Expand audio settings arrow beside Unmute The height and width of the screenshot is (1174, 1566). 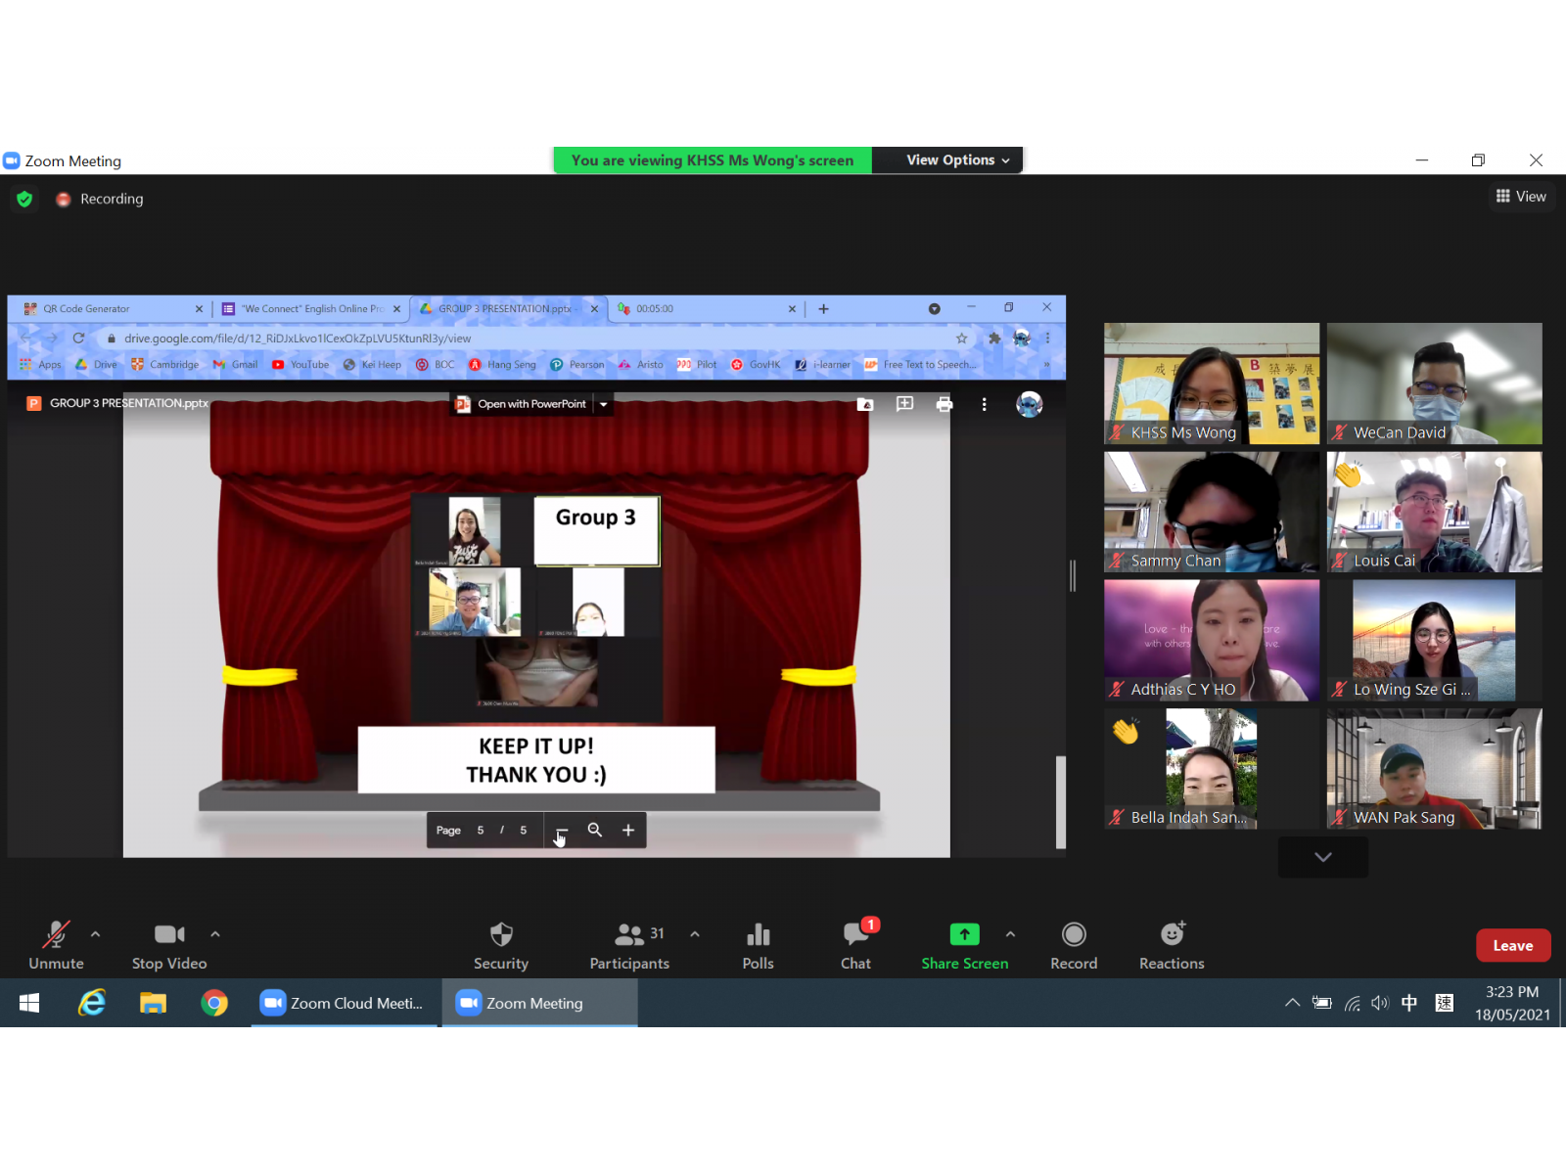[x=95, y=934]
